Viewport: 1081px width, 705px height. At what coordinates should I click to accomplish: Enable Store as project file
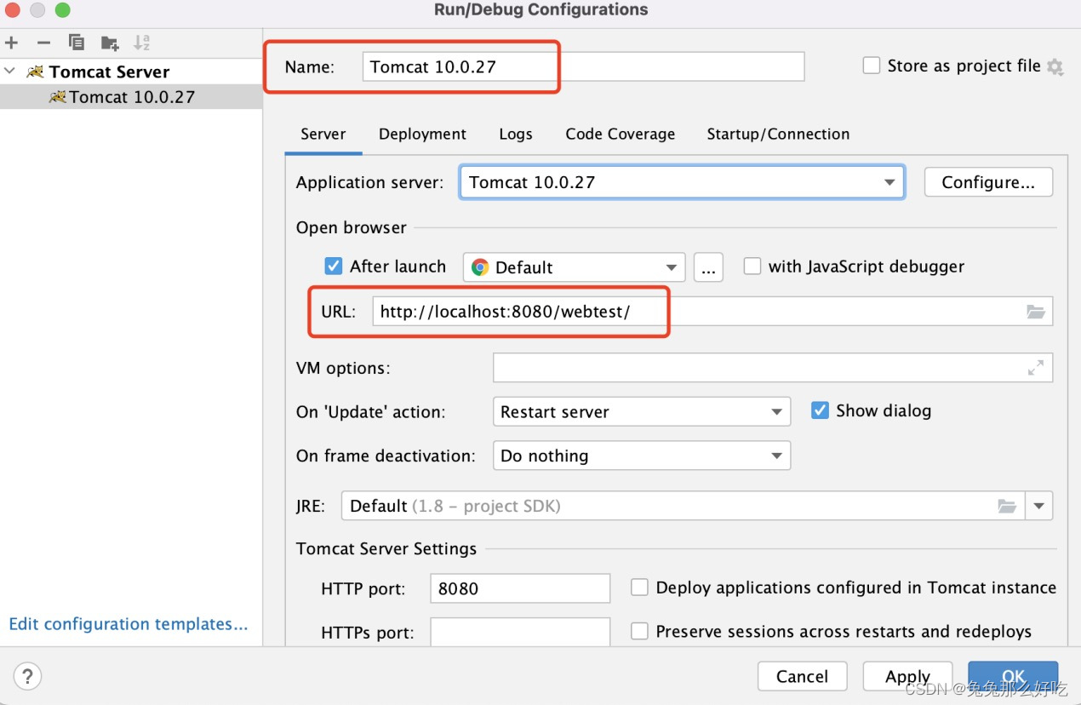click(x=872, y=66)
